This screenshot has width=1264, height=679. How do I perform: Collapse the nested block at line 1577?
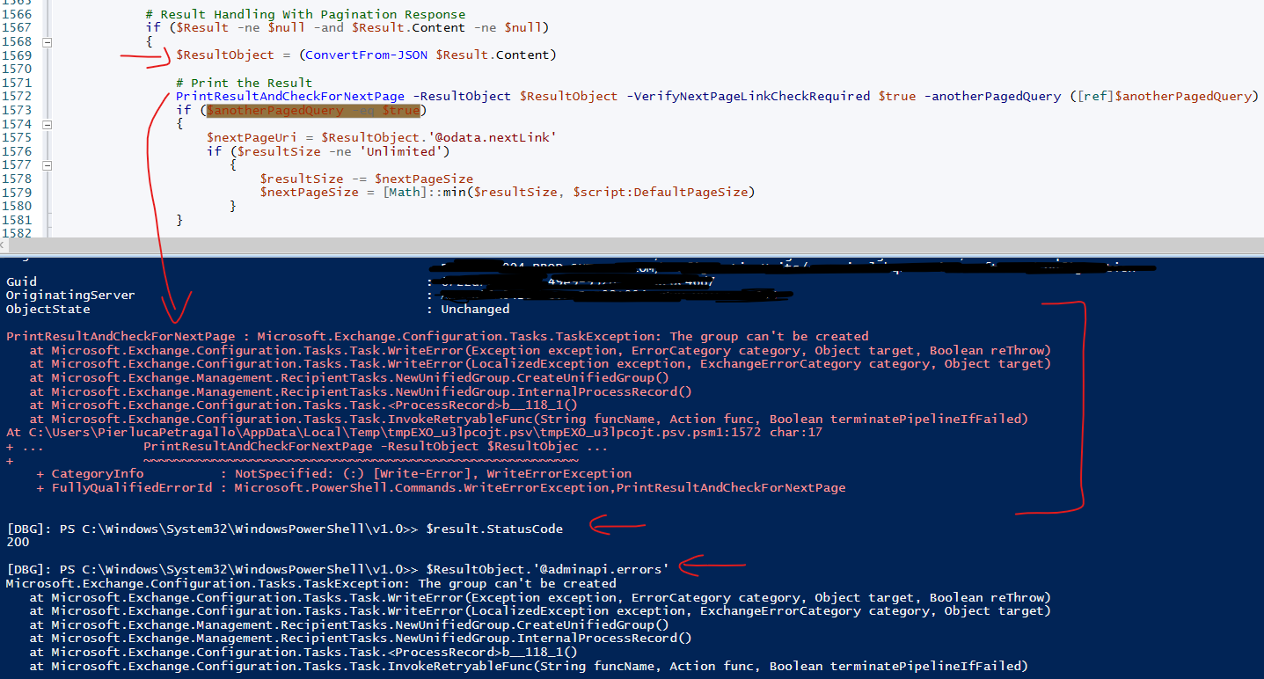click(47, 164)
